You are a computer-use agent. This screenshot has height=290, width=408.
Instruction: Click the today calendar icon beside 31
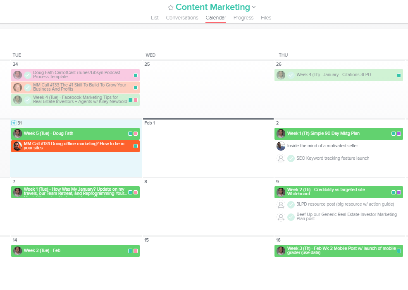point(14,123)
